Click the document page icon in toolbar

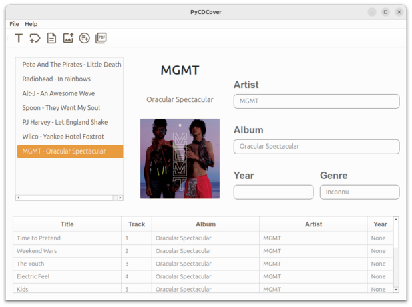click(x=51, y=38)
